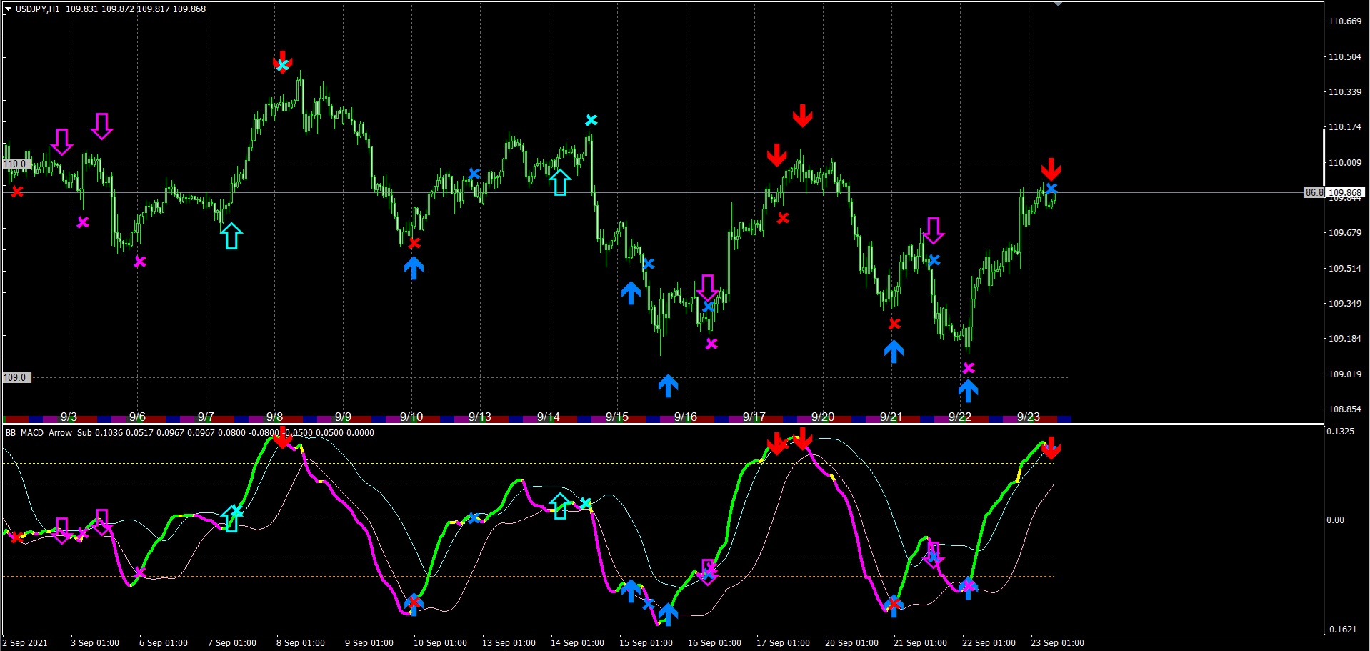Click the '8 Sep 01:00' time axis label
This screenshot has width=1370, height=651.
point(301,643)
